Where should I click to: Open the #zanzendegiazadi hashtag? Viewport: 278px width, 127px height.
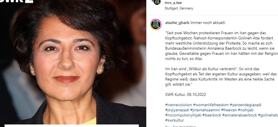pos(245,105)
